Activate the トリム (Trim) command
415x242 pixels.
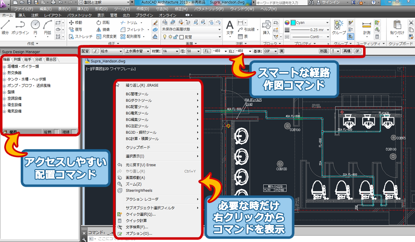coord(129,22)
